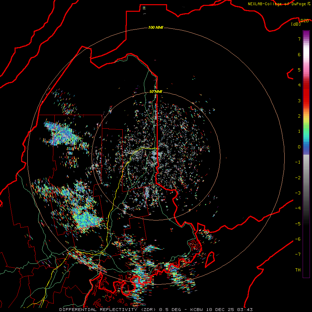
Task: Select the positive 2 dB scale value
Action: (x=299, y=116)
